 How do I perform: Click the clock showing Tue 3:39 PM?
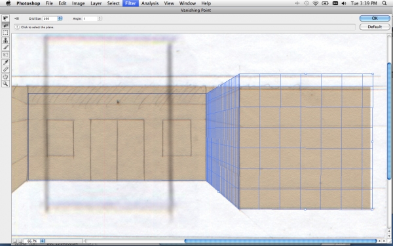tap(364, 3)
